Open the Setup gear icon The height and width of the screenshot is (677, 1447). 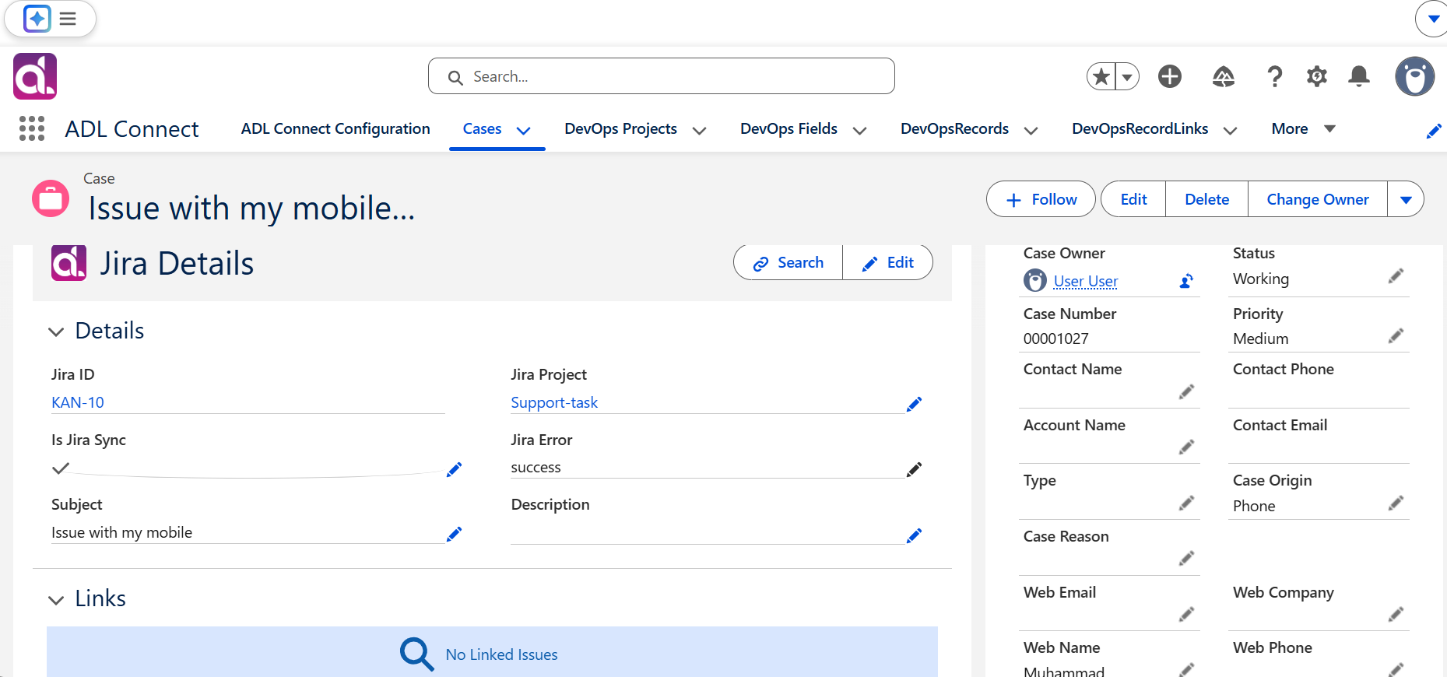pyautogui.click(x=1317, y=76)
